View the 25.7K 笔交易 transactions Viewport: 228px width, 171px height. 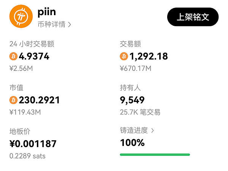[140, 112]
